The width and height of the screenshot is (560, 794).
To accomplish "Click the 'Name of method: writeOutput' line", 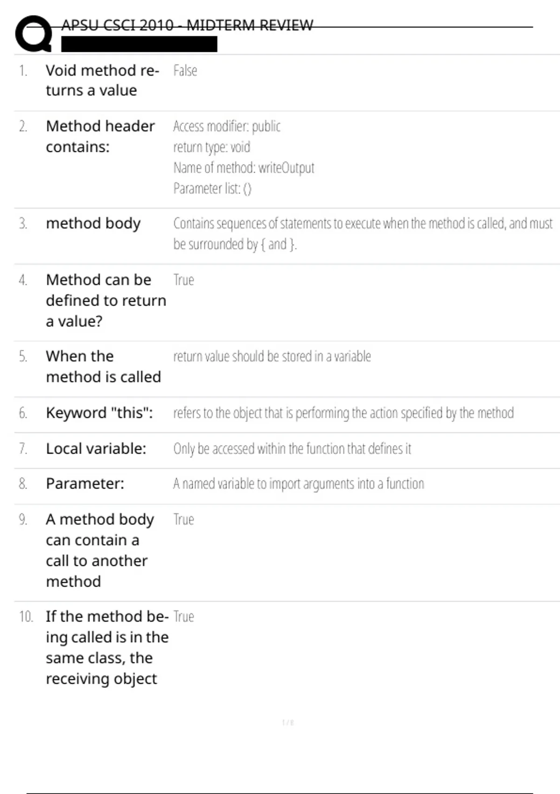I will pyautogui.click(x=244, y=168).
